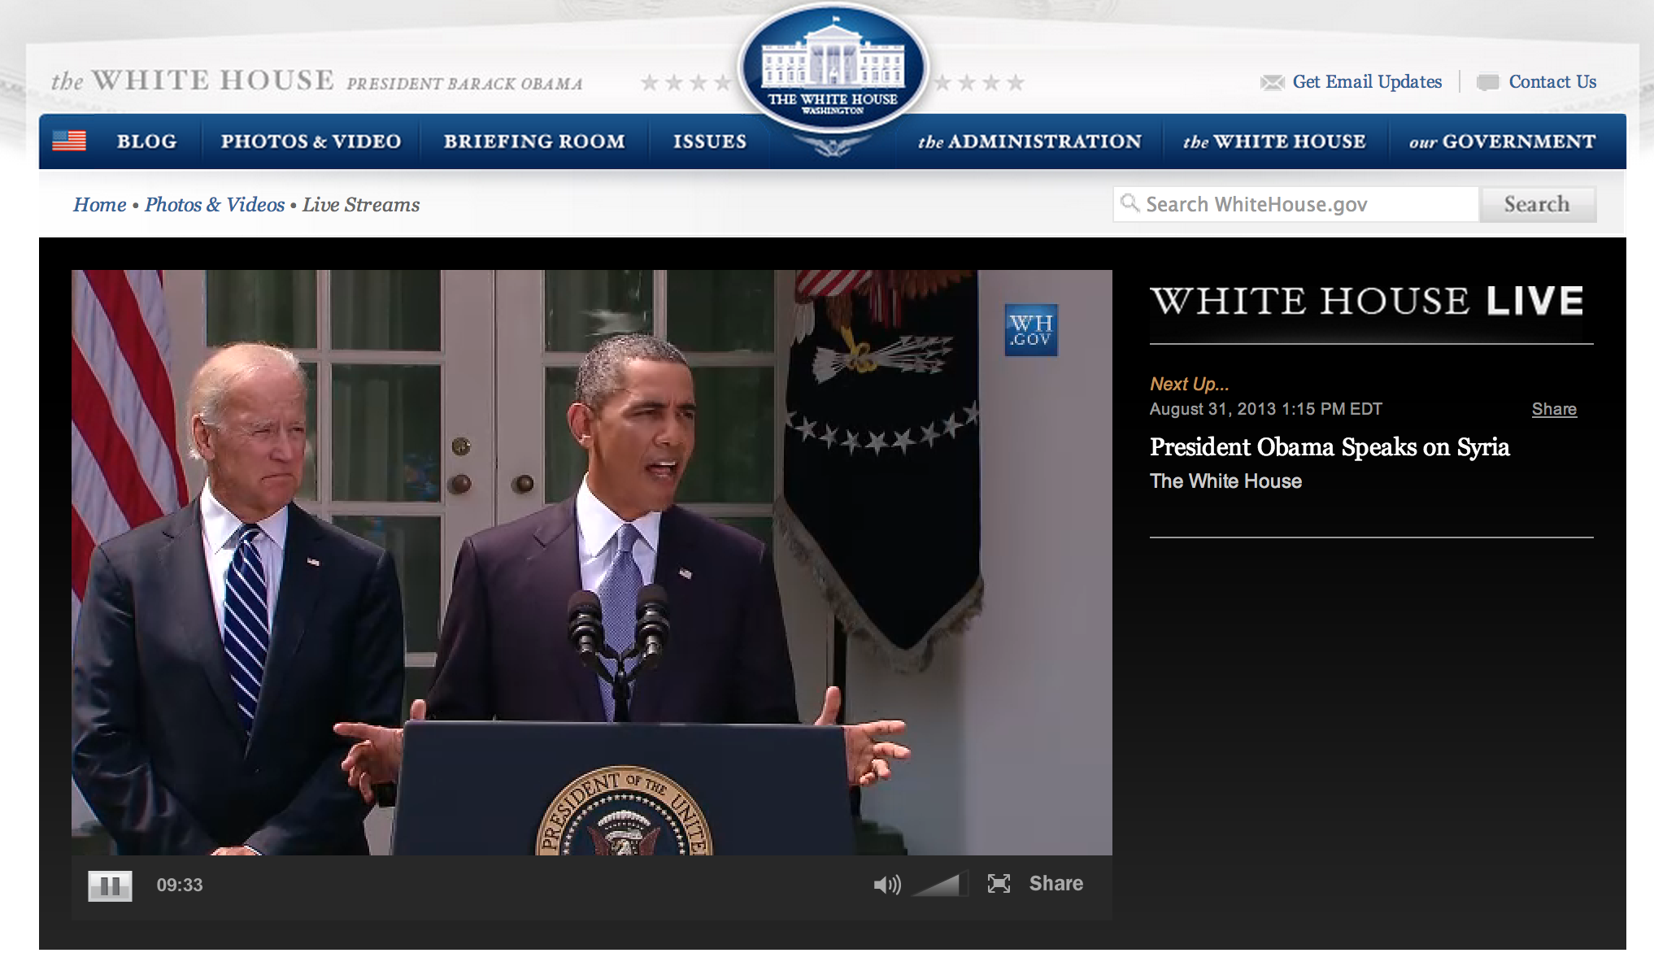The width and height of the screenshot is (1654, 979).
Task: Go to Photos & Videos breadcrumb
Action: (x=215, y=205)
